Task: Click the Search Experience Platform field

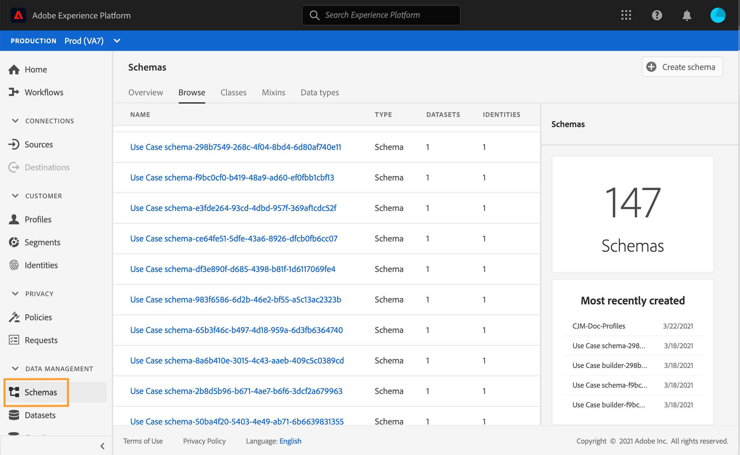Action: (381, 15)
